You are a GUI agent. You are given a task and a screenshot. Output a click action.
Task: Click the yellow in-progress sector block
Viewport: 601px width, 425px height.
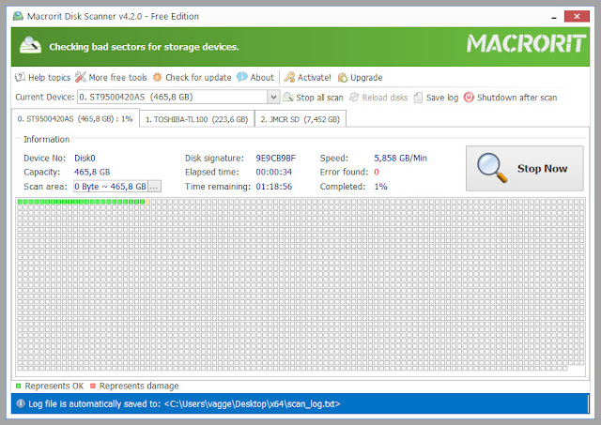pos(148,202)
